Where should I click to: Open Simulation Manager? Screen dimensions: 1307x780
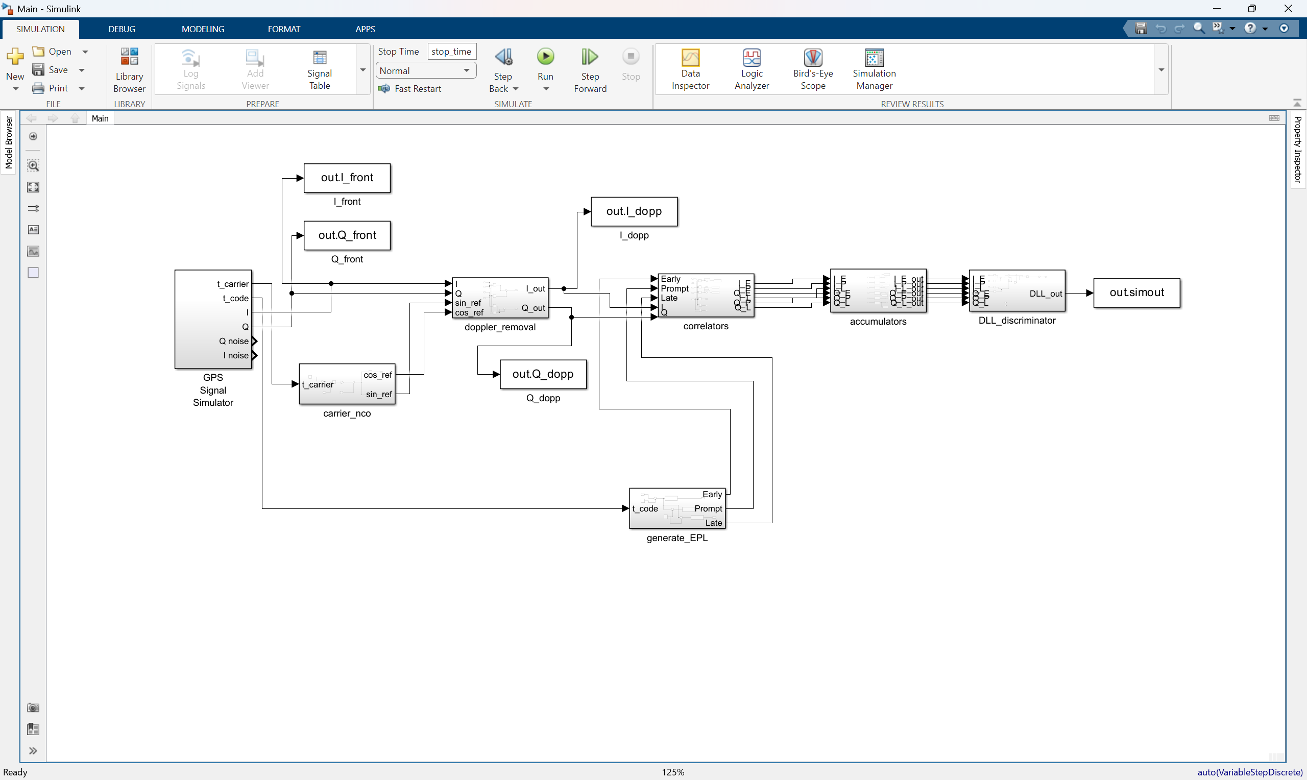[874, 70]
